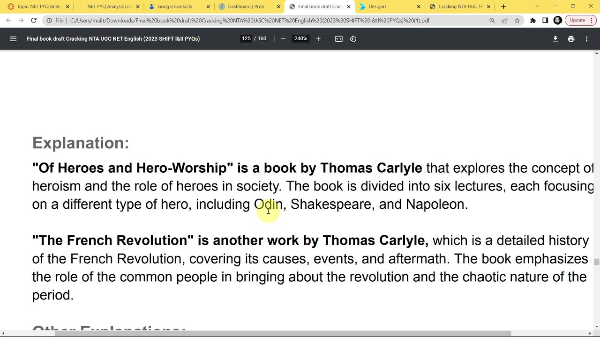
Task: Click the total pages count 160
Action: pos(262,39)
